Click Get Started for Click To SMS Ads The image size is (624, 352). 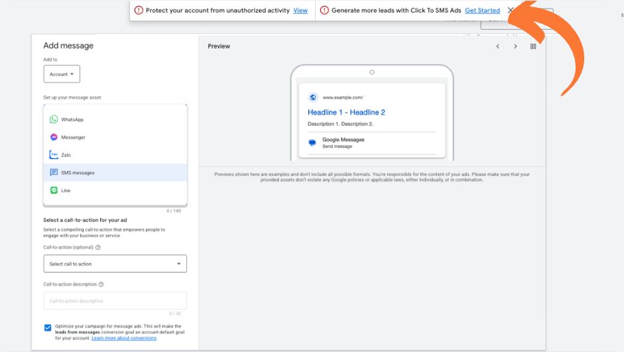point(482,11)
